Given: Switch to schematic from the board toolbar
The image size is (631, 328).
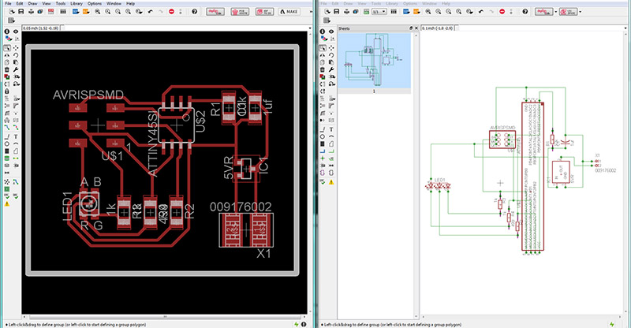Looking at the screenshot, I should pyautogui.click(x=50, y=12).
